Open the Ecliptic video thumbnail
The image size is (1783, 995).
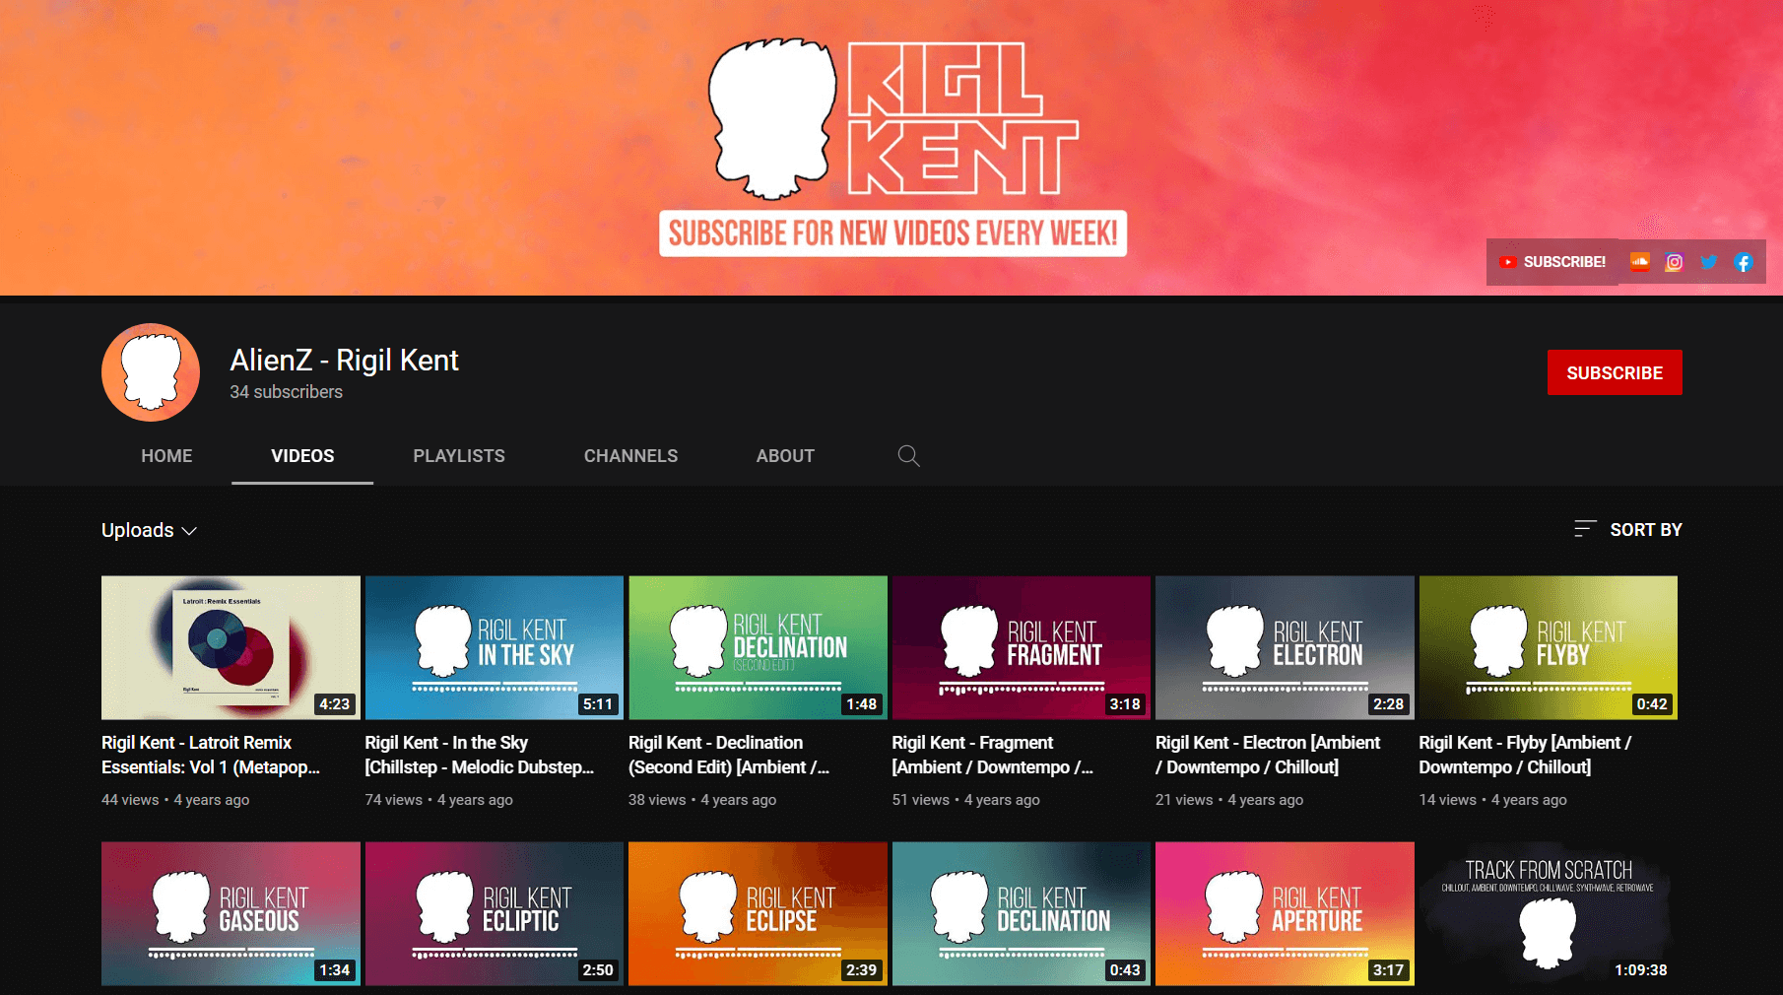pyautogui.click(x=495, y=913)
